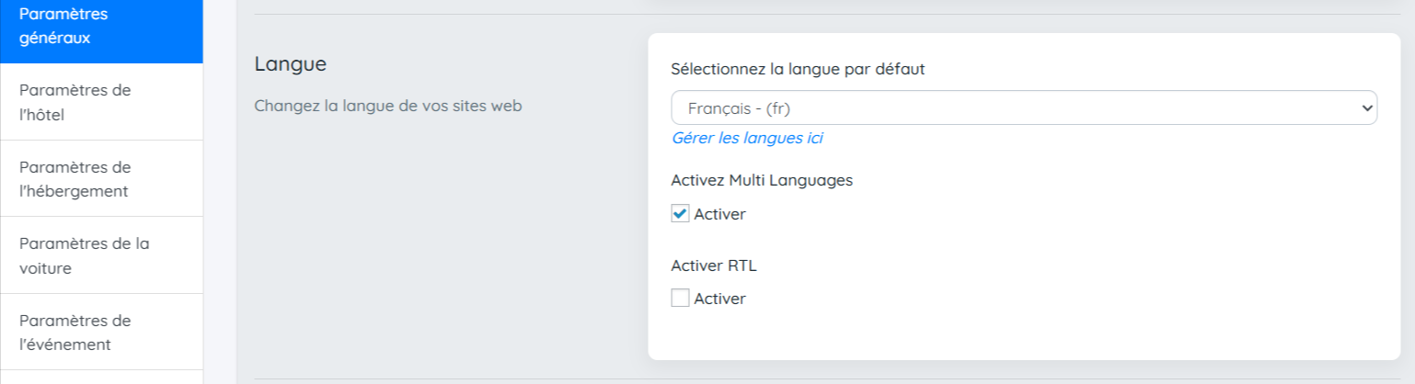Click the 'Français - (fr)' selected value

coord(740,108)
